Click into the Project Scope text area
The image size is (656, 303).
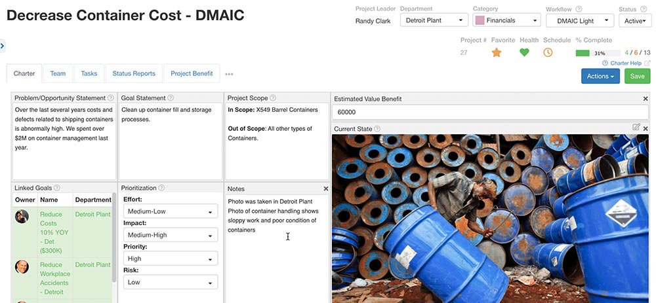tap(277, 141)
